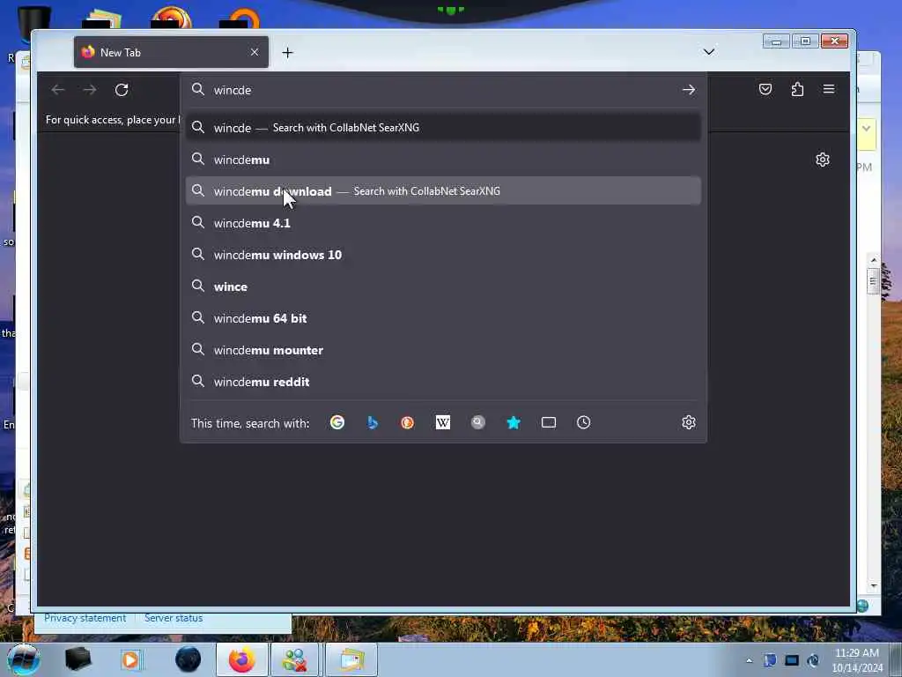The width and height of the screenshot is (902, 677).
Task: Click background window scrollbar down arrow
Action: [874, 586]
